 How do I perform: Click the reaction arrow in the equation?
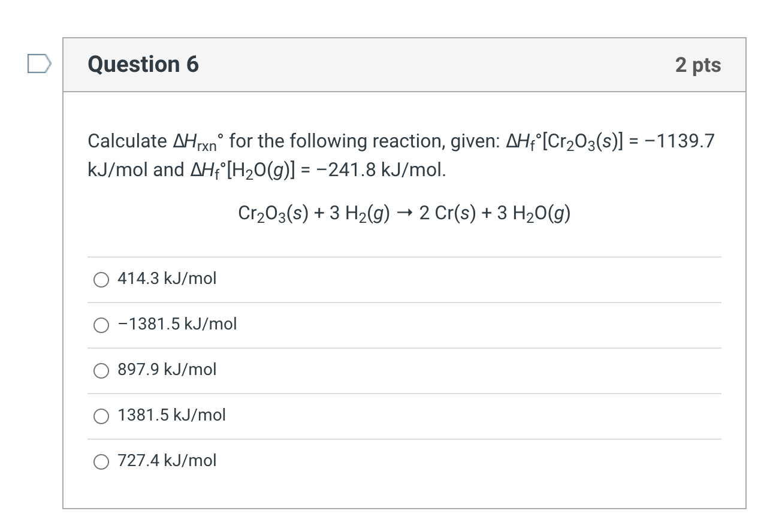[405, 213]
